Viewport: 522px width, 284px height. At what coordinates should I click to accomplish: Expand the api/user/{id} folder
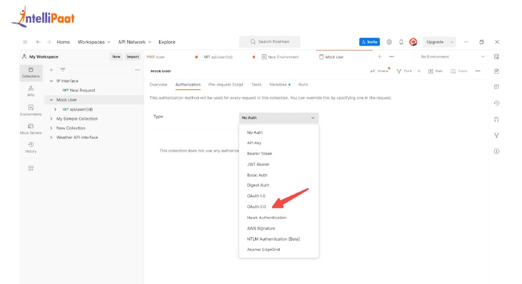coord(55,109)
